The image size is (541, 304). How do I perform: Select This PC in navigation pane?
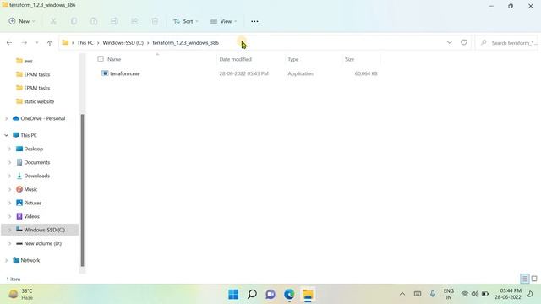[29, 135]
